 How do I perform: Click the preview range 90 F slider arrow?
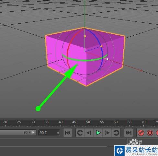point(33,132)
